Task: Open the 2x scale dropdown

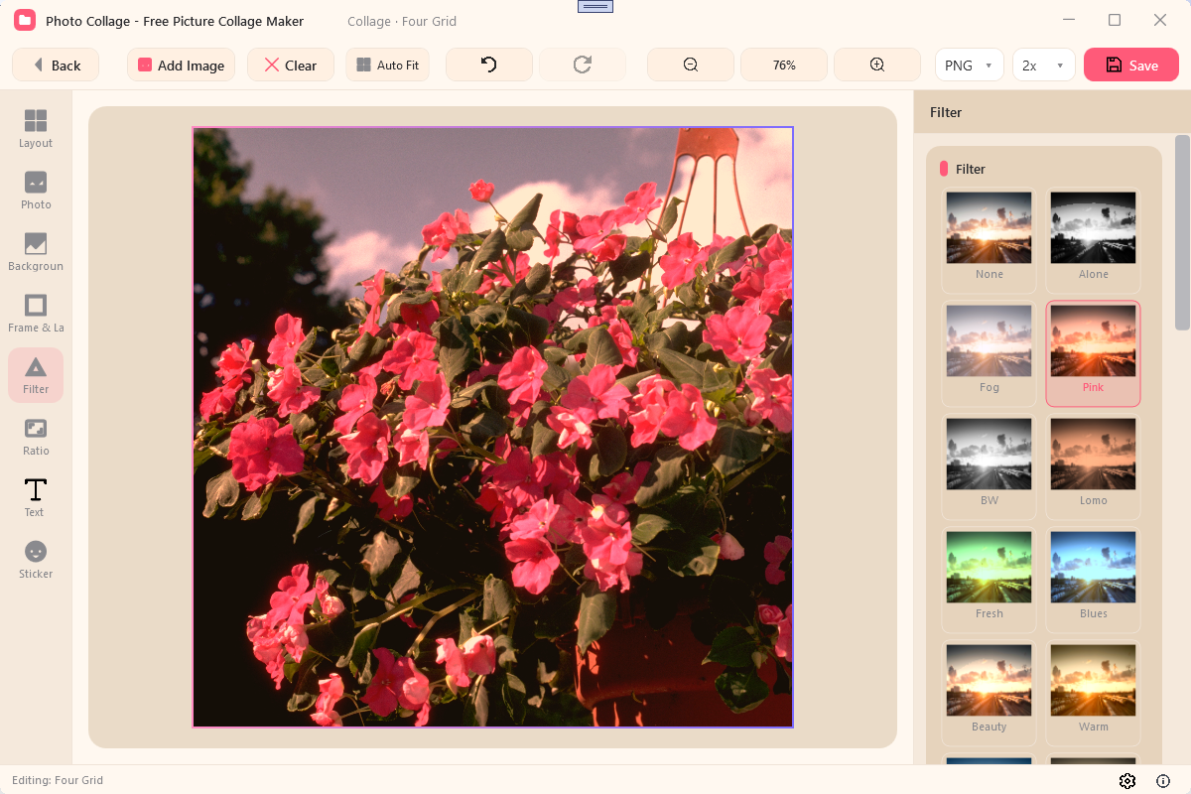Action: pyautogui.click(x=1044, y=65)
